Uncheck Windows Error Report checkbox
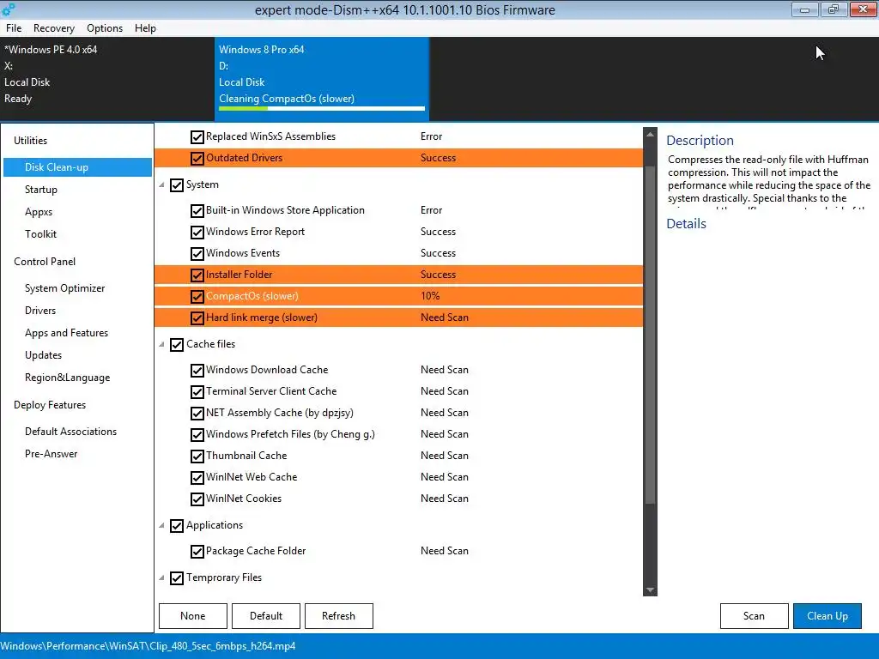Viewport: 879px width, 659px height. [x=197, y=232]
